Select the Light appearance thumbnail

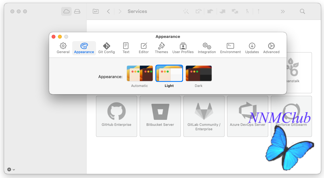[x=169, y=74]
